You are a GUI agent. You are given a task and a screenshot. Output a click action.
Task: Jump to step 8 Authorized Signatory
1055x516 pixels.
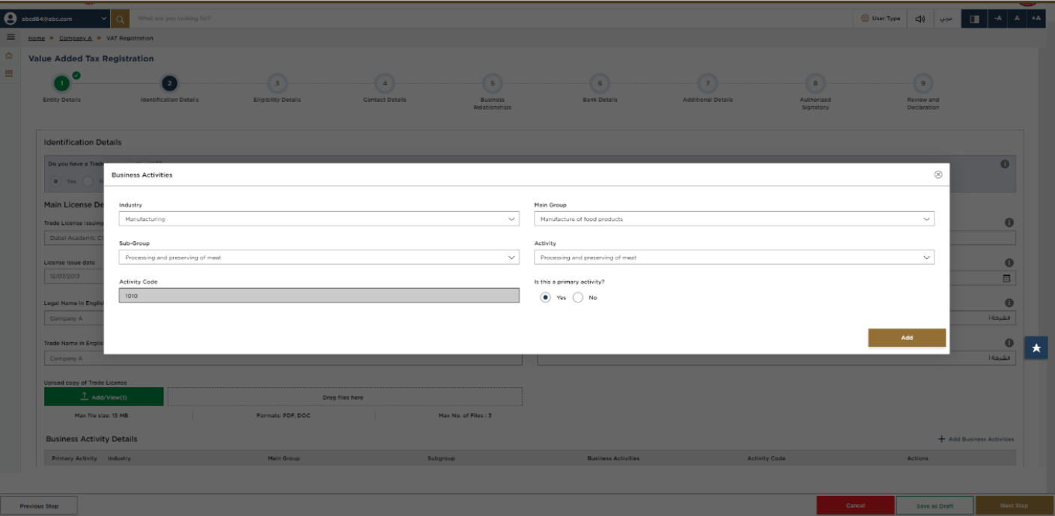tap(815, 83)
